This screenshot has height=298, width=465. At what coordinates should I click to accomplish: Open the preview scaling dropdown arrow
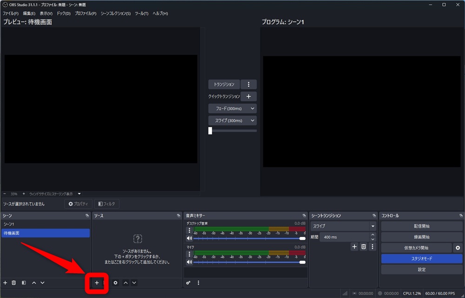[x=79, y=194]
